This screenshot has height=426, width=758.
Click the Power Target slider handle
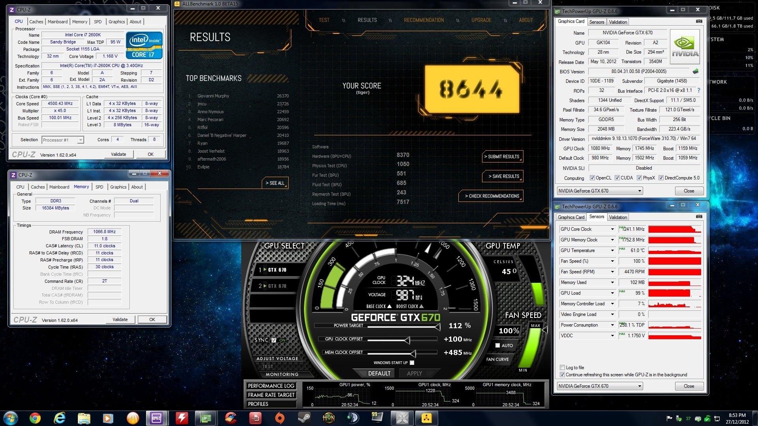(x=437, y=326)
